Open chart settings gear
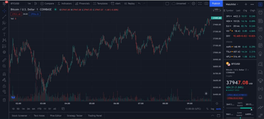This screenshot has height=119, width=264. pos(193,4)
